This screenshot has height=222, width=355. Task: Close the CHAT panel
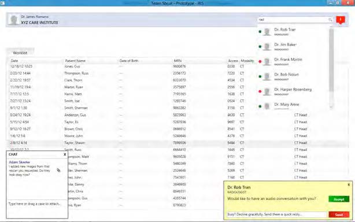[x=65, y=154]
